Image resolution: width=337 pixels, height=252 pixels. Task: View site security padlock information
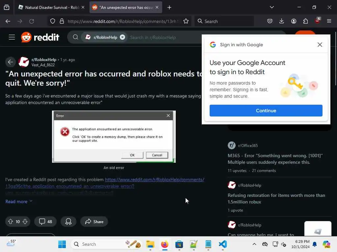coord(62,21)
